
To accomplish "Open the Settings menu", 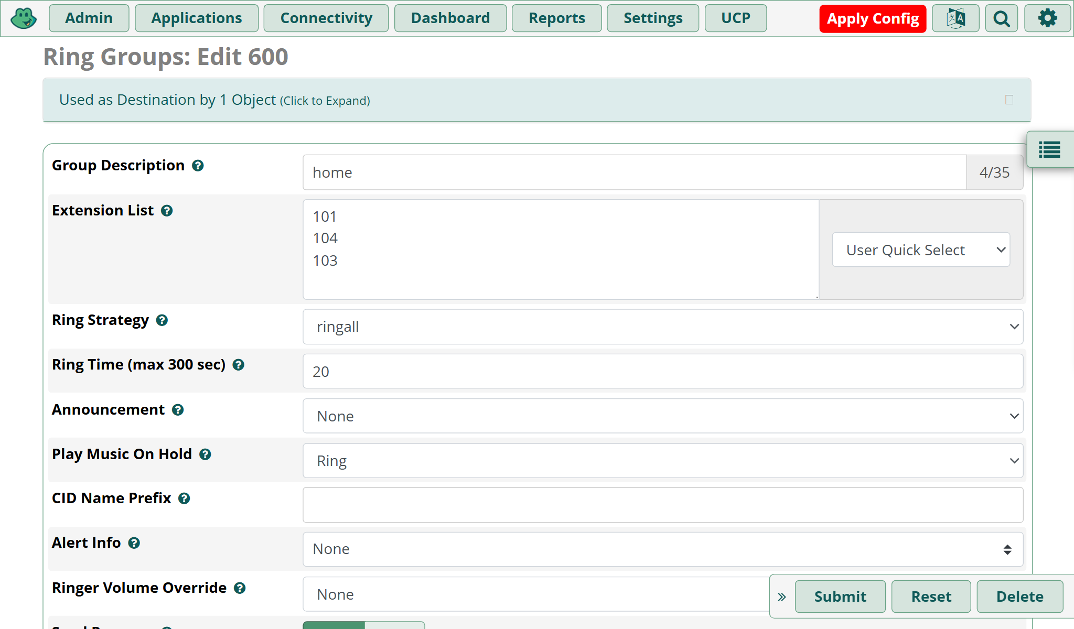I will [653, 18].
